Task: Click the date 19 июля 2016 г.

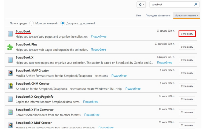Action: click(167, 109)
